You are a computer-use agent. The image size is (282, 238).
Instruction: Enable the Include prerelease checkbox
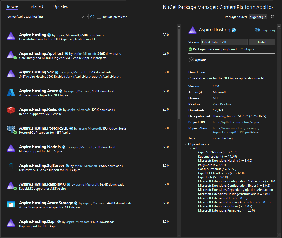[x=99, y=17]
